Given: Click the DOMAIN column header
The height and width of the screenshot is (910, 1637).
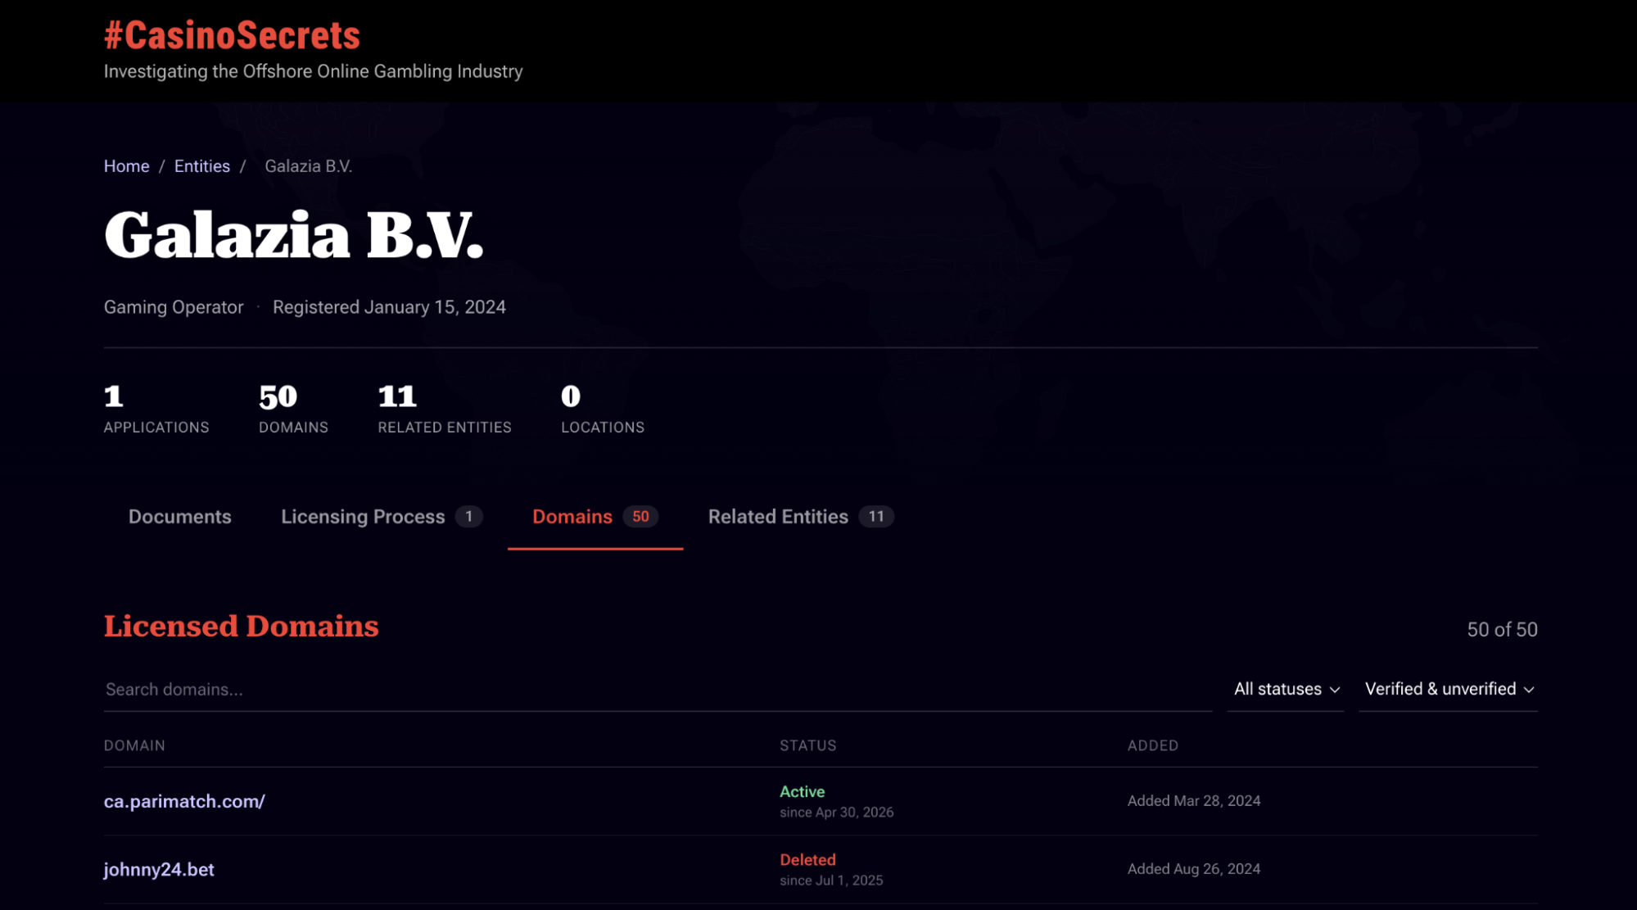Looking at the screenshot, I should (134, 746).
